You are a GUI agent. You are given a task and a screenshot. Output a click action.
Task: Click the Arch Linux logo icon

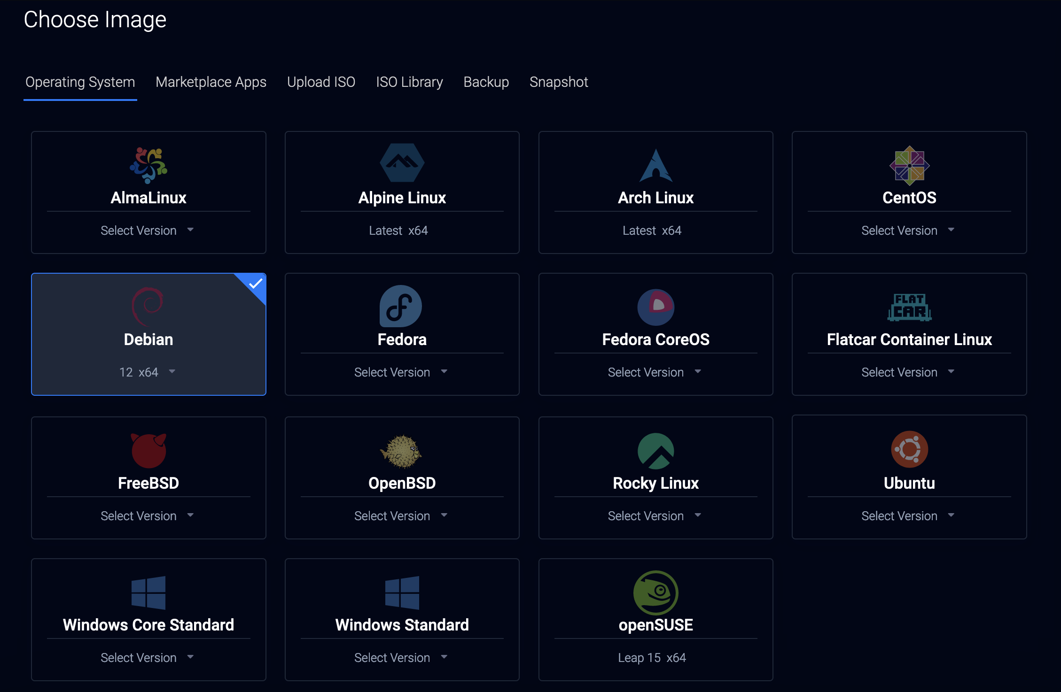click(656, 165)
